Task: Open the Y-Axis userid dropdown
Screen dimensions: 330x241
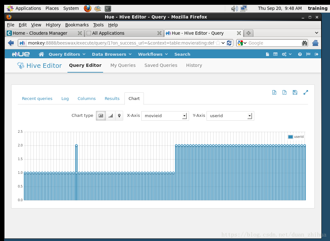Action: point(230,116)
